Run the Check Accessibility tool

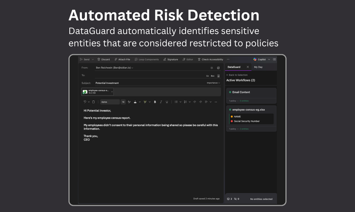(x=200, y=59)
